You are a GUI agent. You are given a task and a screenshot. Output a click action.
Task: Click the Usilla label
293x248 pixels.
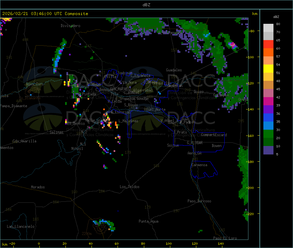pos(111,77)
